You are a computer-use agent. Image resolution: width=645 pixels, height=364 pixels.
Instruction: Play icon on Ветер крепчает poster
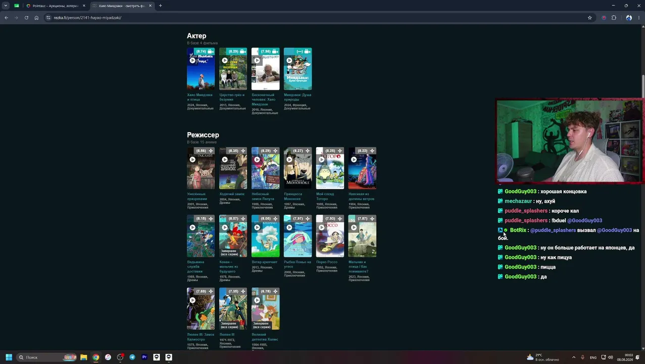coord(257,227)
